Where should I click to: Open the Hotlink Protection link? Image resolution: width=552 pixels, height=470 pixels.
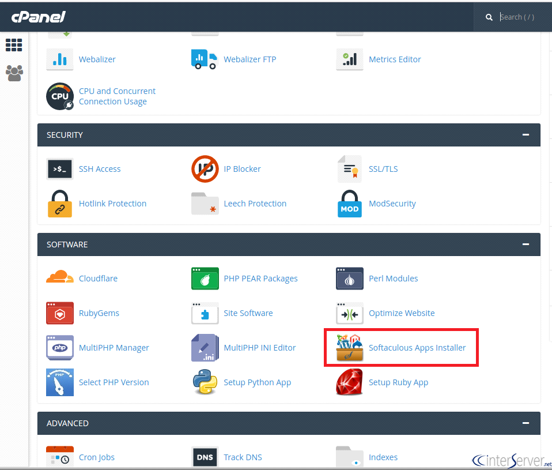click(113, 204)
